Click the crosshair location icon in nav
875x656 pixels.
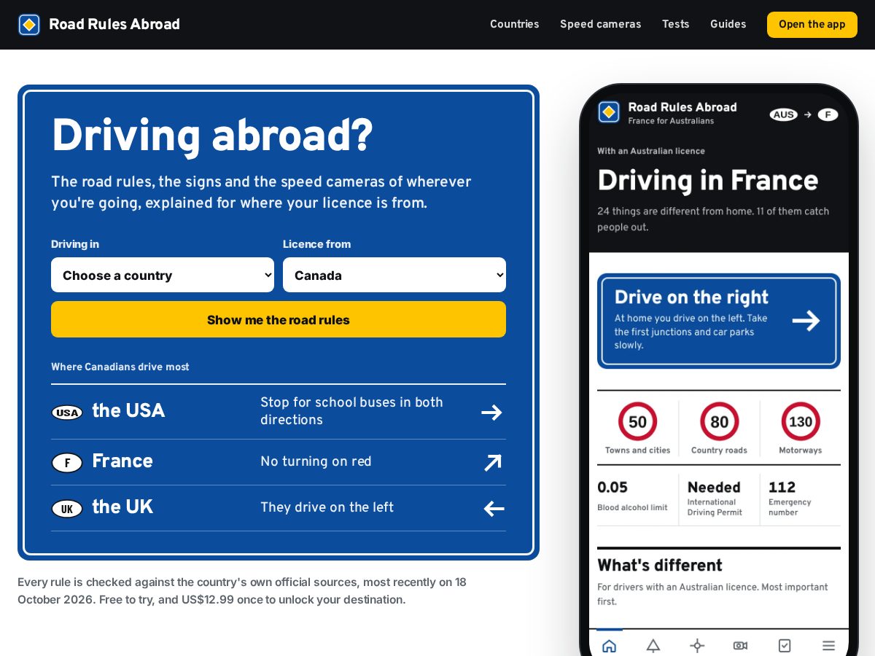[x=697, y=645]
